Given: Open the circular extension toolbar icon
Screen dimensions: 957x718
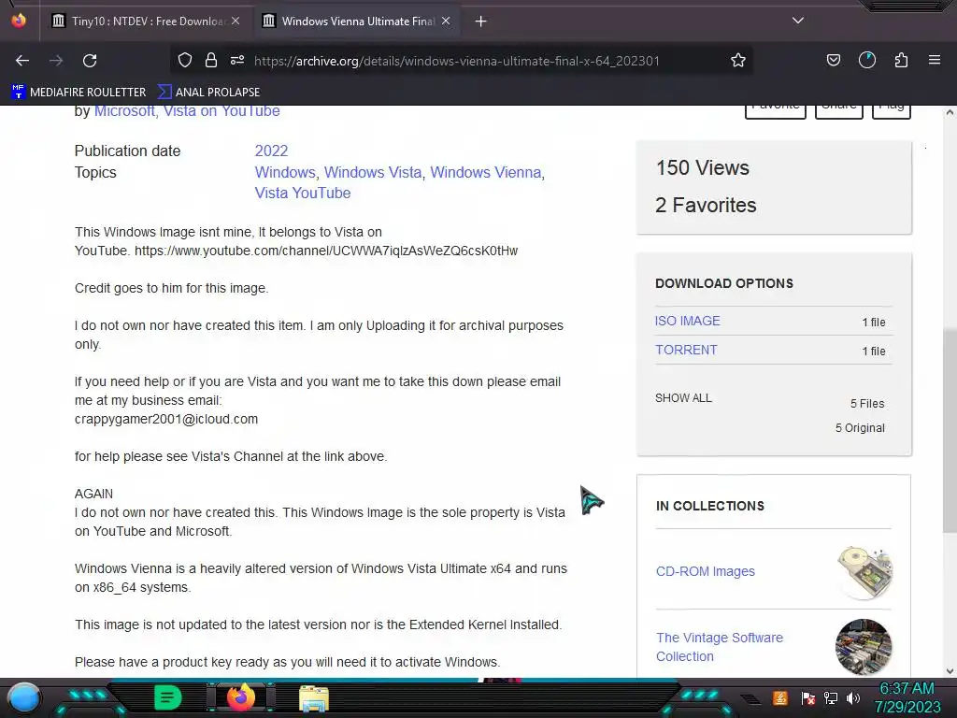Looking at the screenshot, I should point(867,60).
